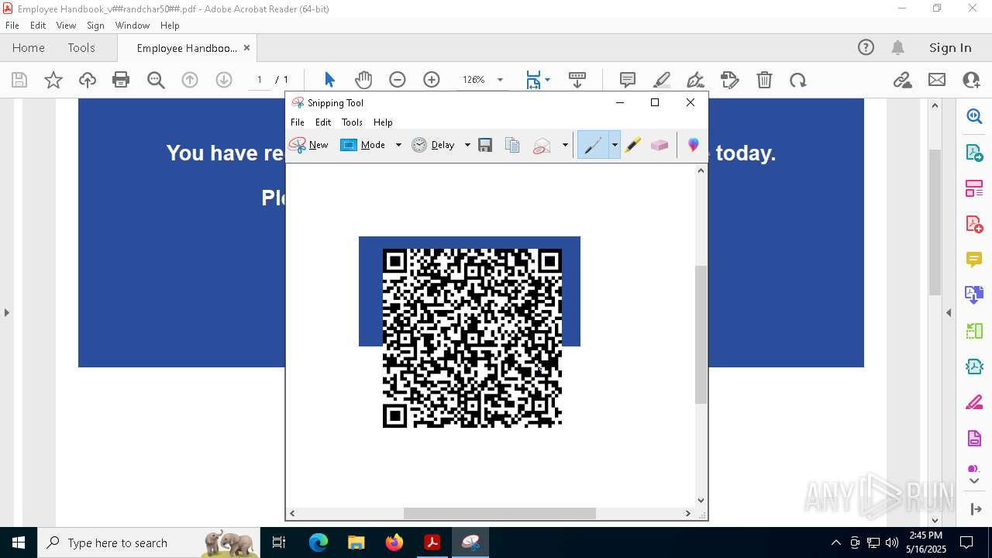
Task: Activate the Hand pan tool in Acrobat
Action: [363, 80]
